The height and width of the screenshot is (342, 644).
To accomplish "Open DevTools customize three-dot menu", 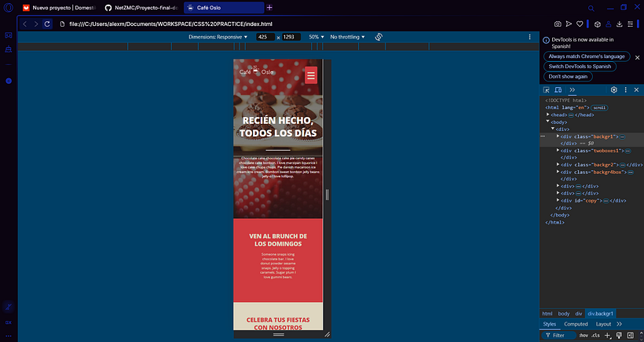I will click(x=625, y=89).
